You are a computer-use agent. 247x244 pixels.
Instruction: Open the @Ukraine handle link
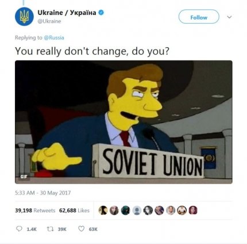coord(49,21)
